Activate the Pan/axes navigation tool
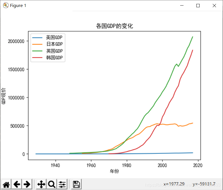 click(41, 184)
